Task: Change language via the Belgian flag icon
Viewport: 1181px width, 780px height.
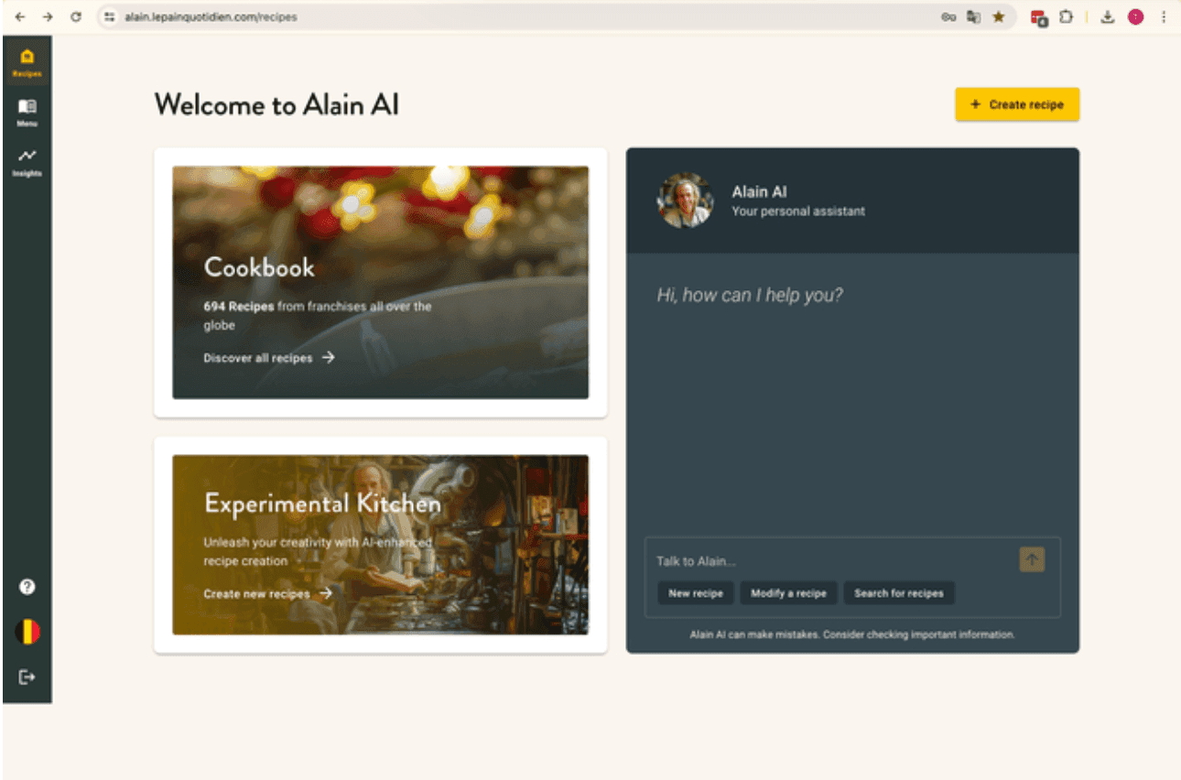Action: (x=27, y=632)
